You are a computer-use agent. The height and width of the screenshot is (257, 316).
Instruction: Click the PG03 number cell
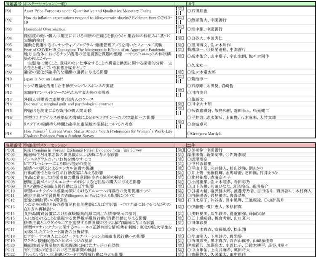pyautogui.click(x=14, y=159)
